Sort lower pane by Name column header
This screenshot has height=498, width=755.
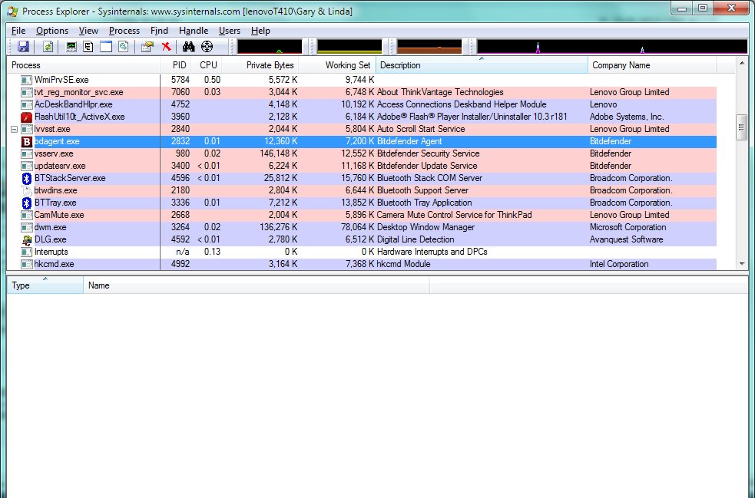tap(257, 285)
